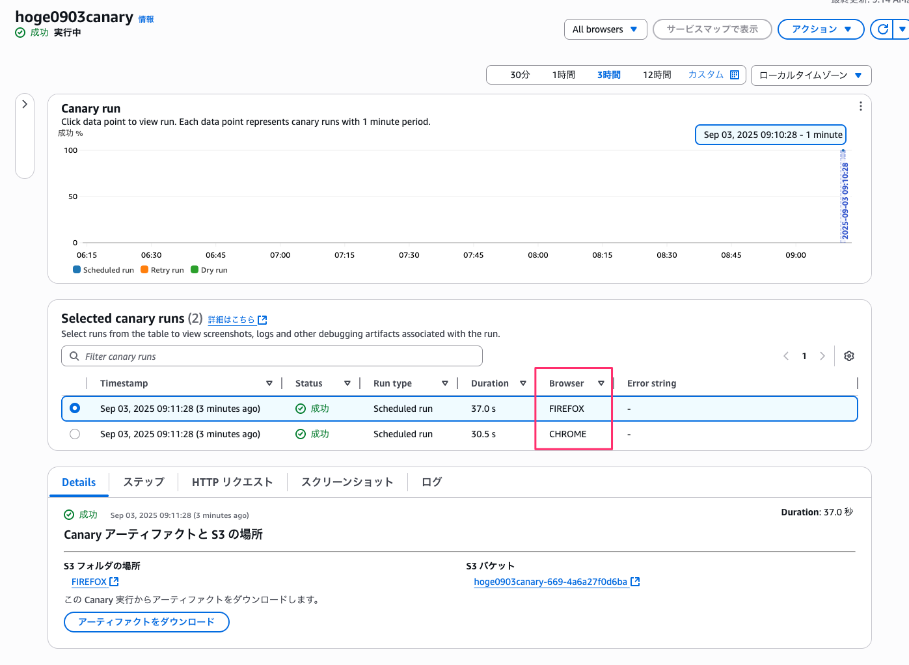This screenshot has width=909, height=665.
Task: Open table preferences gear icon
Action: 849,356
